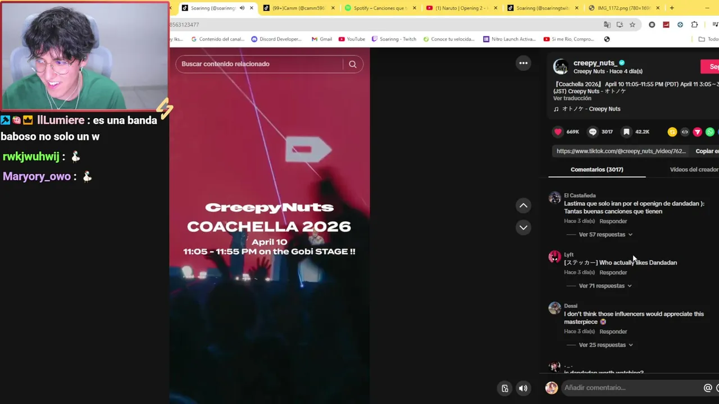This screenshot has width=719, height=404.
Task: Open the embed code icon
Action: 685,132
